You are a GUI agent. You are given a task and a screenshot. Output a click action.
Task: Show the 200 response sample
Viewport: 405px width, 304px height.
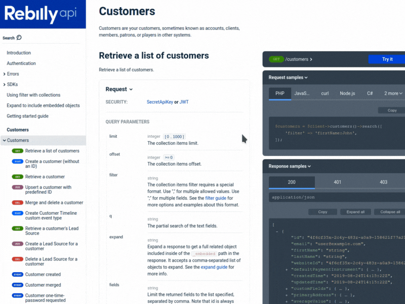tap(292, 182)
